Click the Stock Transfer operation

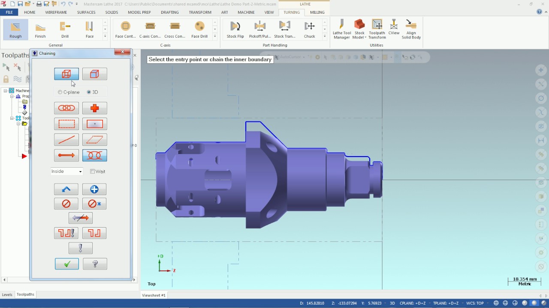(x=285, y=30)
